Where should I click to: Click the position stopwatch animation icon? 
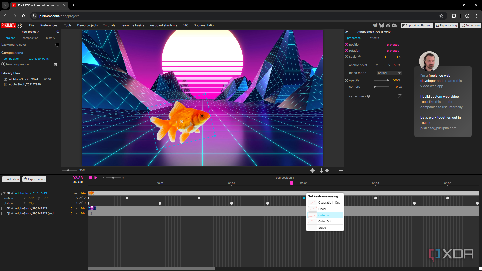click(346, 45)
